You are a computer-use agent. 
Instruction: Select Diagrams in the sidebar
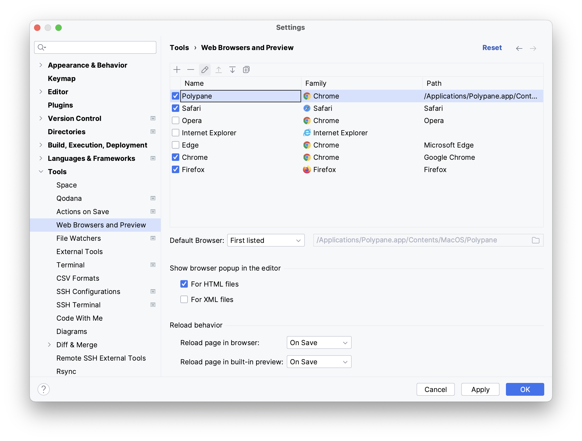click(x=72, y=331)
